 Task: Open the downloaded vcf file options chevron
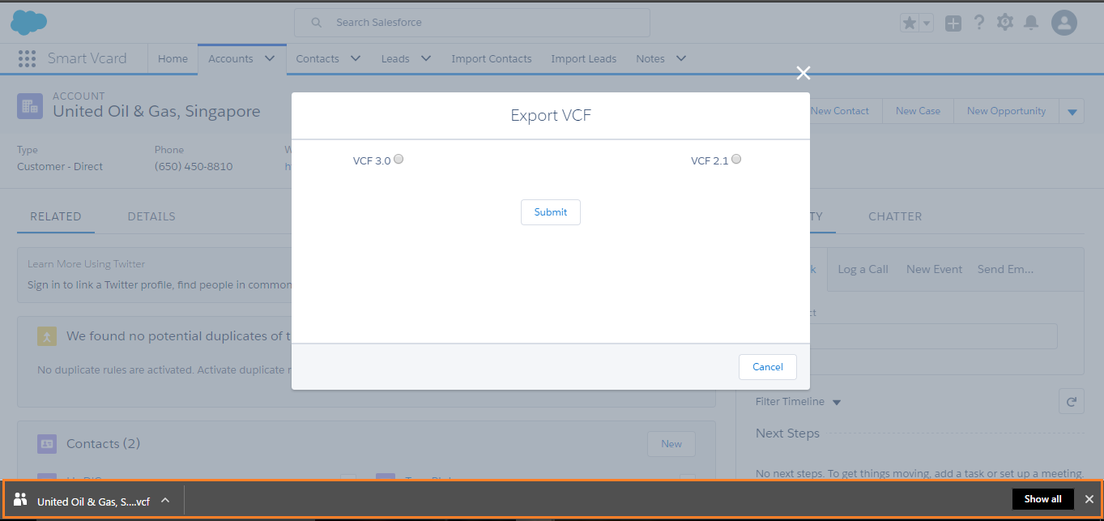pos(165,500)
